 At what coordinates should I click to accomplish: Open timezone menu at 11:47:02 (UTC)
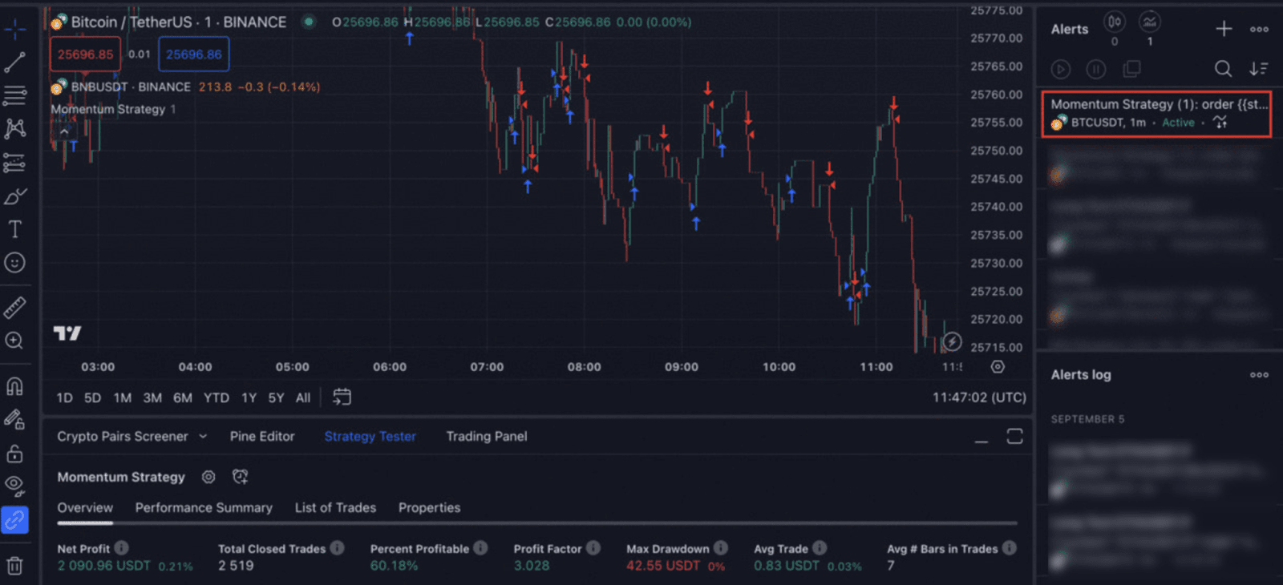click(979, 397)
